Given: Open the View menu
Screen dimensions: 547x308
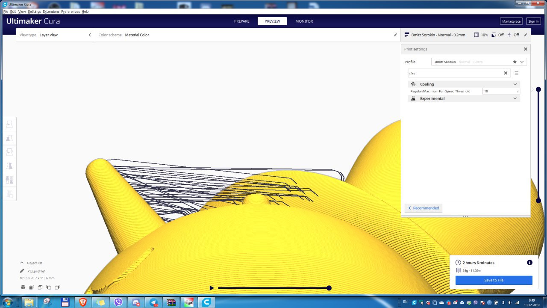Looking at the screenshot, I should (22, 12).
